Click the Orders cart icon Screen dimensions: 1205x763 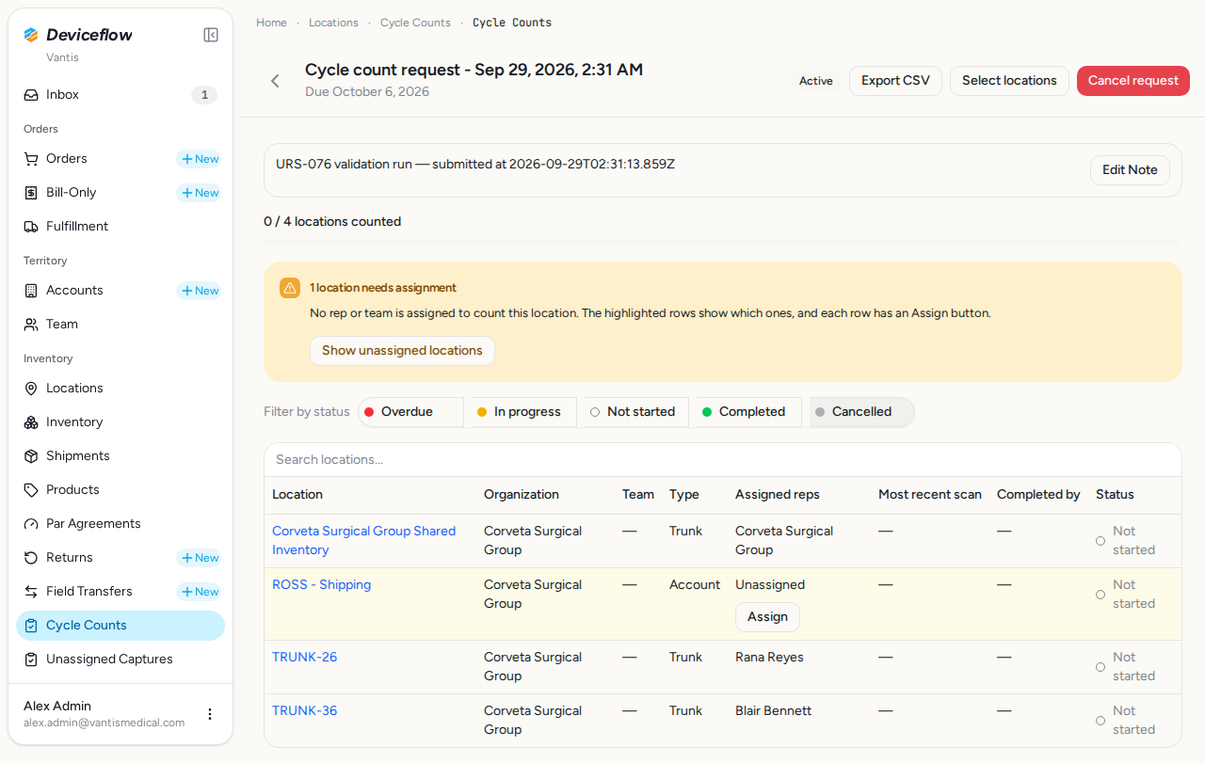(x=31, y=159)
